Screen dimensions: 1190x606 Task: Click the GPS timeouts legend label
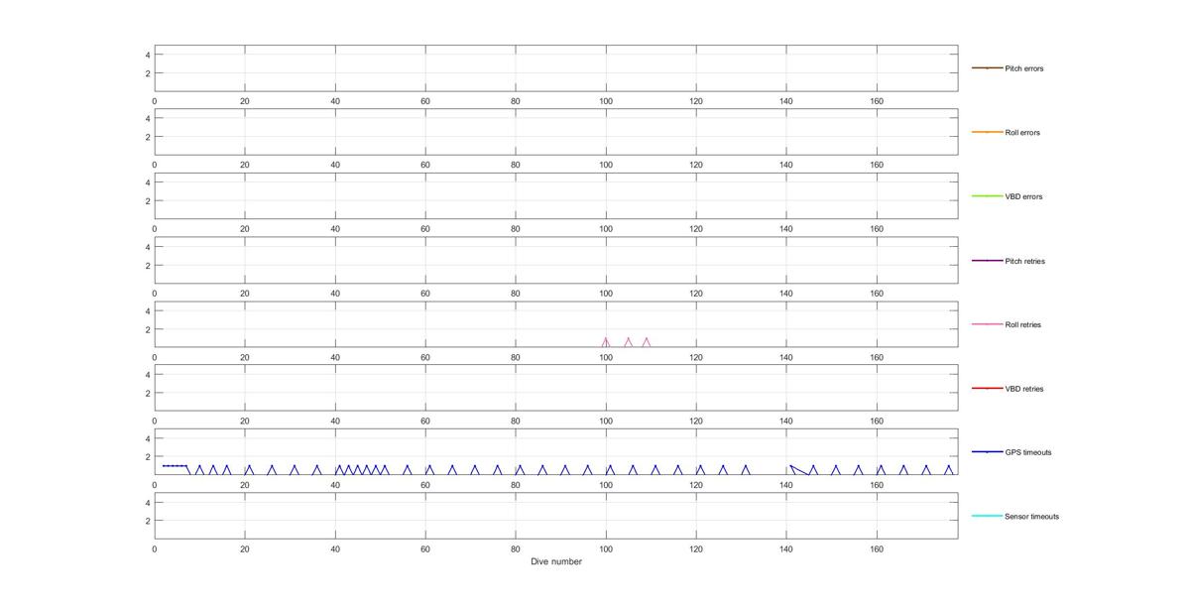click(x=1028, y=452)
